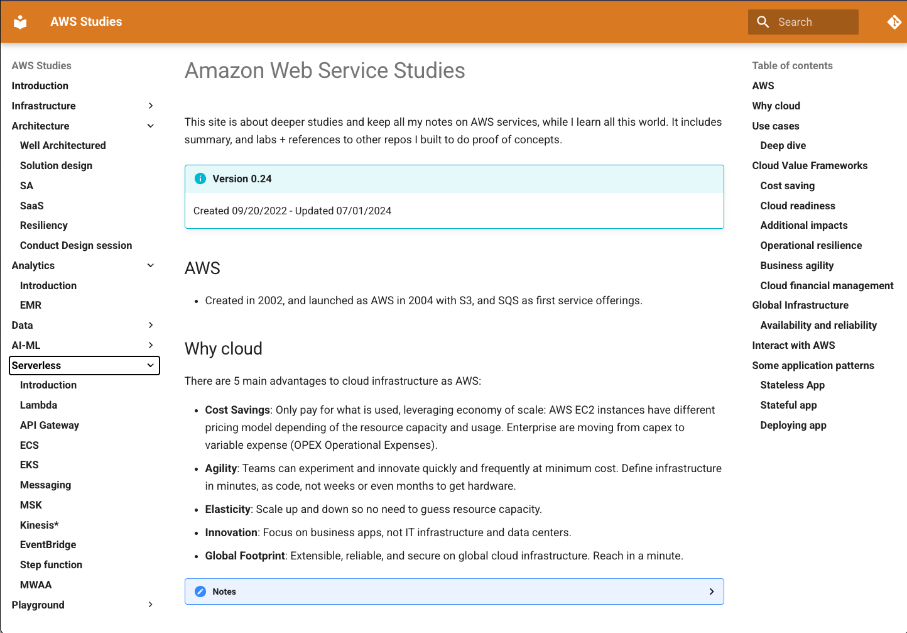Collapse the Architecture section chevron
Screen dimensions: 907x633
coord(151,126)
